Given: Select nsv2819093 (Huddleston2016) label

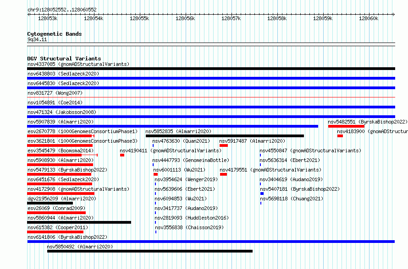Looking at the screenshot, I should coord(192,218).
